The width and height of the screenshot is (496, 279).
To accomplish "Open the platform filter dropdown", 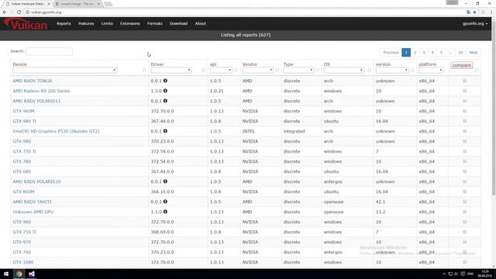I will point(431,71).
